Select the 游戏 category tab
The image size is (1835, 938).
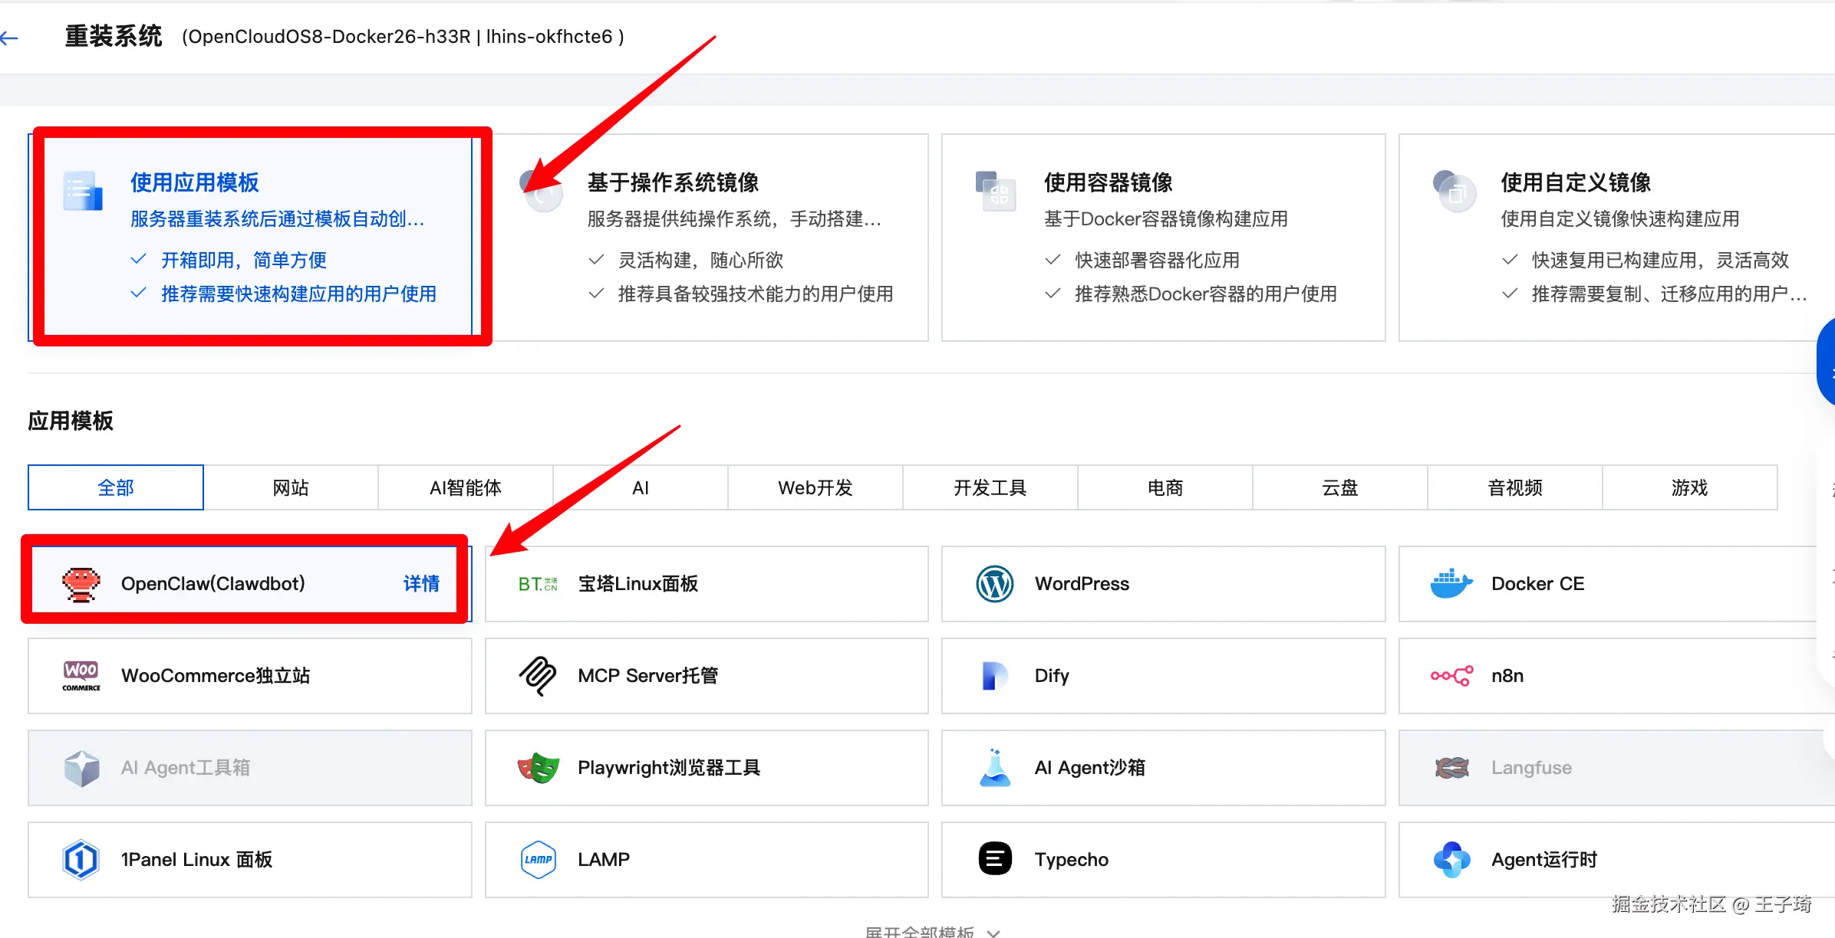click(x=1689, y=487)
